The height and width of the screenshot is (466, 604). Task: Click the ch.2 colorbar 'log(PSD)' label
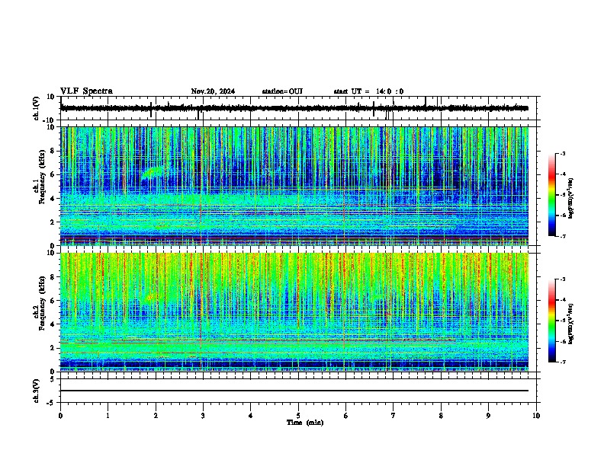click(570, 324)
